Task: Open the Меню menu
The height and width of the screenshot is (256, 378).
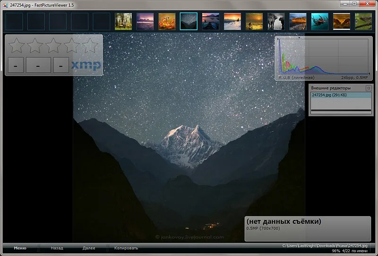Action: 20,248
